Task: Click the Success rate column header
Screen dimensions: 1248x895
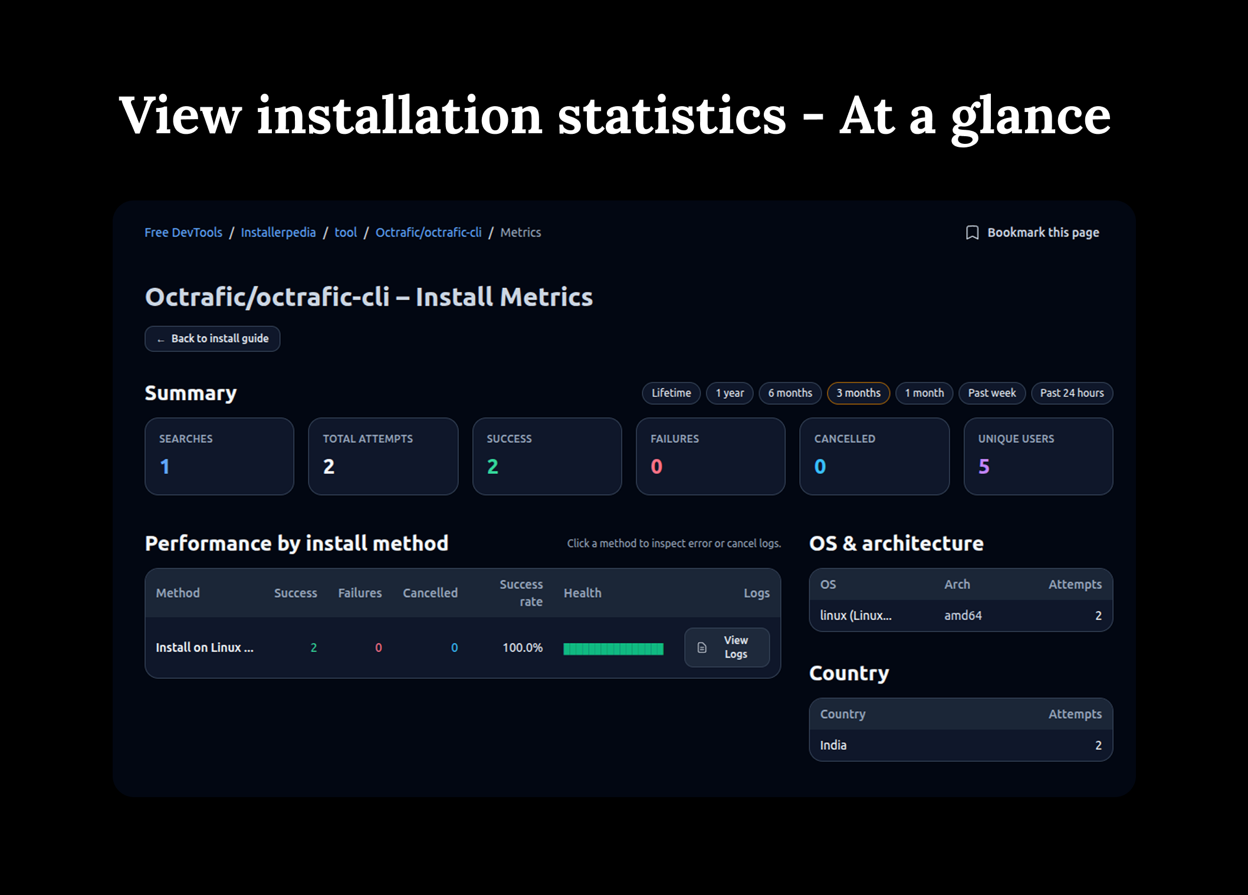Action: pos(521,593)
